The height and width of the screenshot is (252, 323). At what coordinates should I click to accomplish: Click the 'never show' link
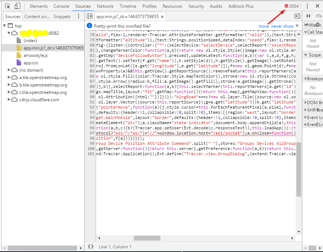282,26
